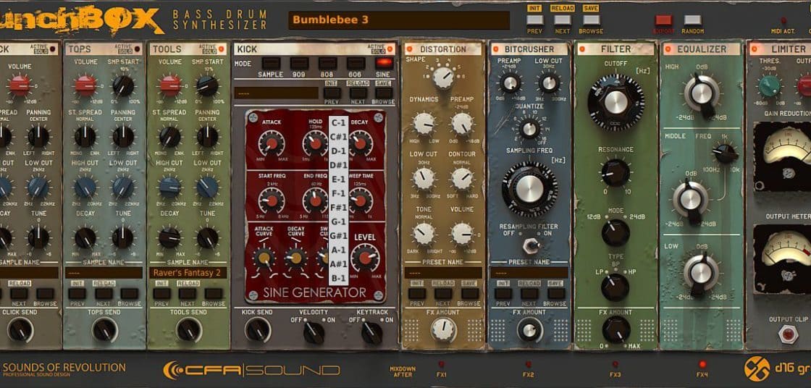Click the Output Clip LED in Limiter
Screen dimensions: 811x388
[x=789, y=334]
